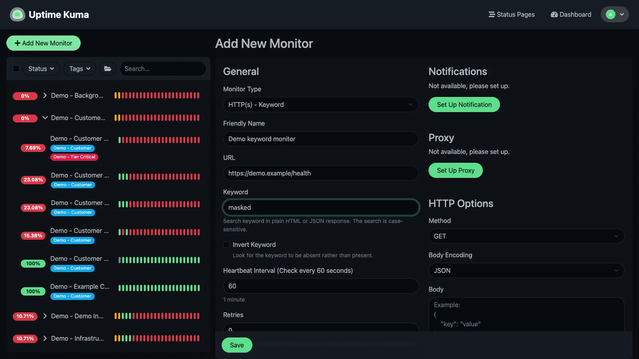639x359 pixels.
Task: Open the Status filter dropdown
Action: [41, 69]
